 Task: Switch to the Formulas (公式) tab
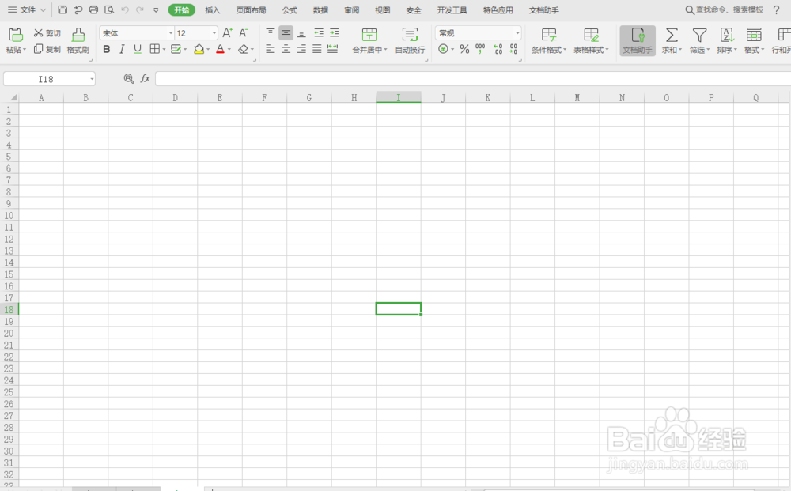pos(290,10)
